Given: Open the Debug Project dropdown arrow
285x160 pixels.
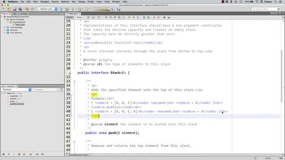Looking at the screenshot, I should [x=83, y=9].
